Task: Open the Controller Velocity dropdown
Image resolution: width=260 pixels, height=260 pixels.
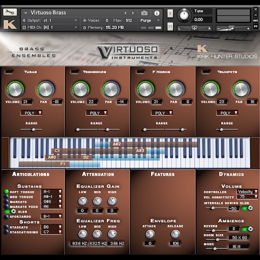Action: 248,192
